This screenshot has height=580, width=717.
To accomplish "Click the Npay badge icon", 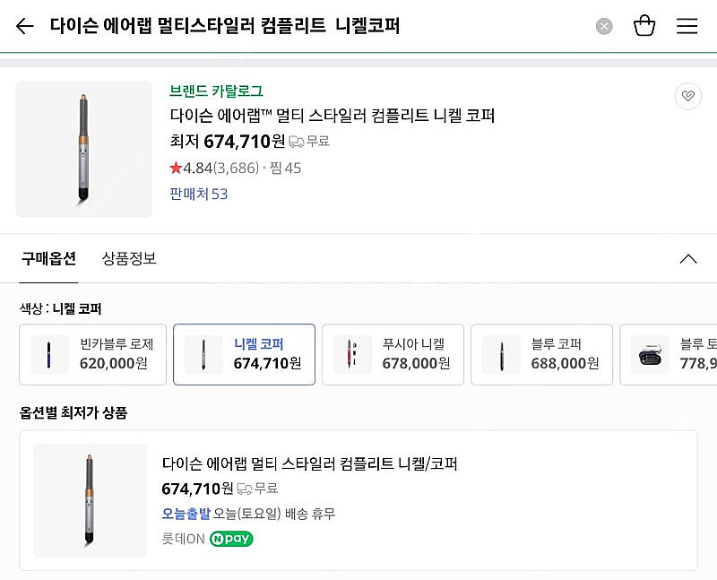I will point(231,539).
